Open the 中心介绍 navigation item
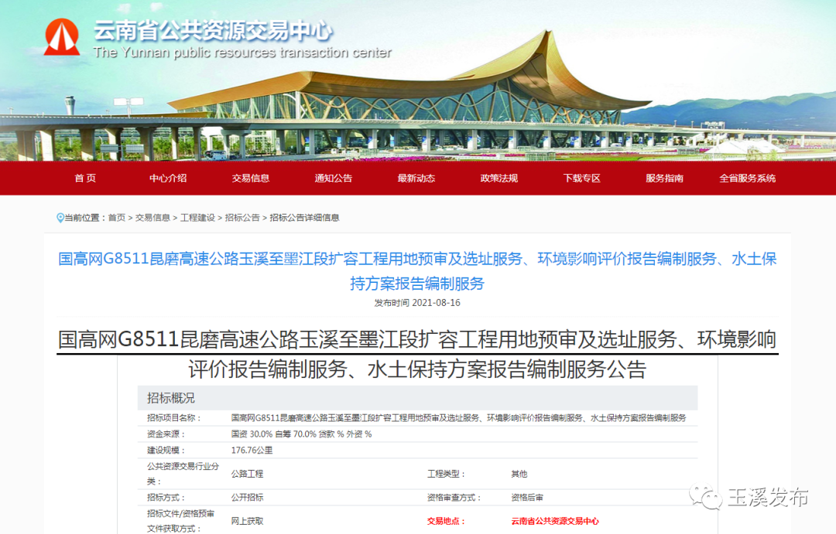The width and height of the screenshot is (836, 534). click(168, 178)
